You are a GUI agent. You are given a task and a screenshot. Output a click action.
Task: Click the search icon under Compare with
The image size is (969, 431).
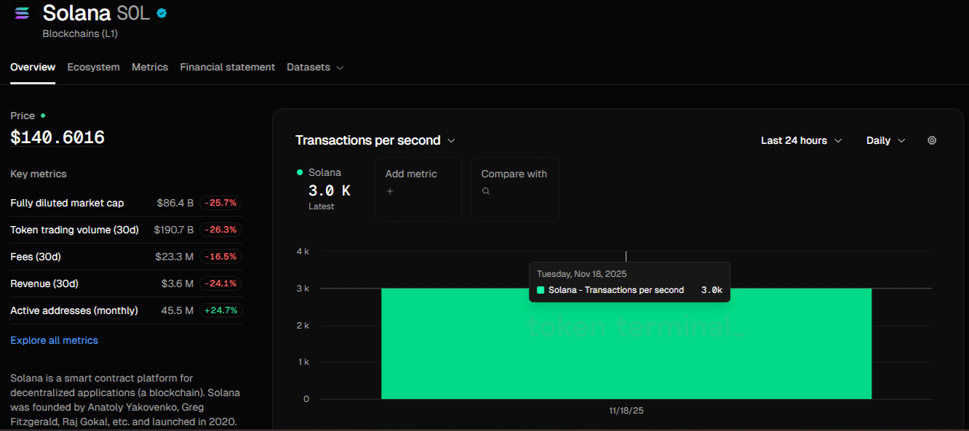click(x=486, y=191)
